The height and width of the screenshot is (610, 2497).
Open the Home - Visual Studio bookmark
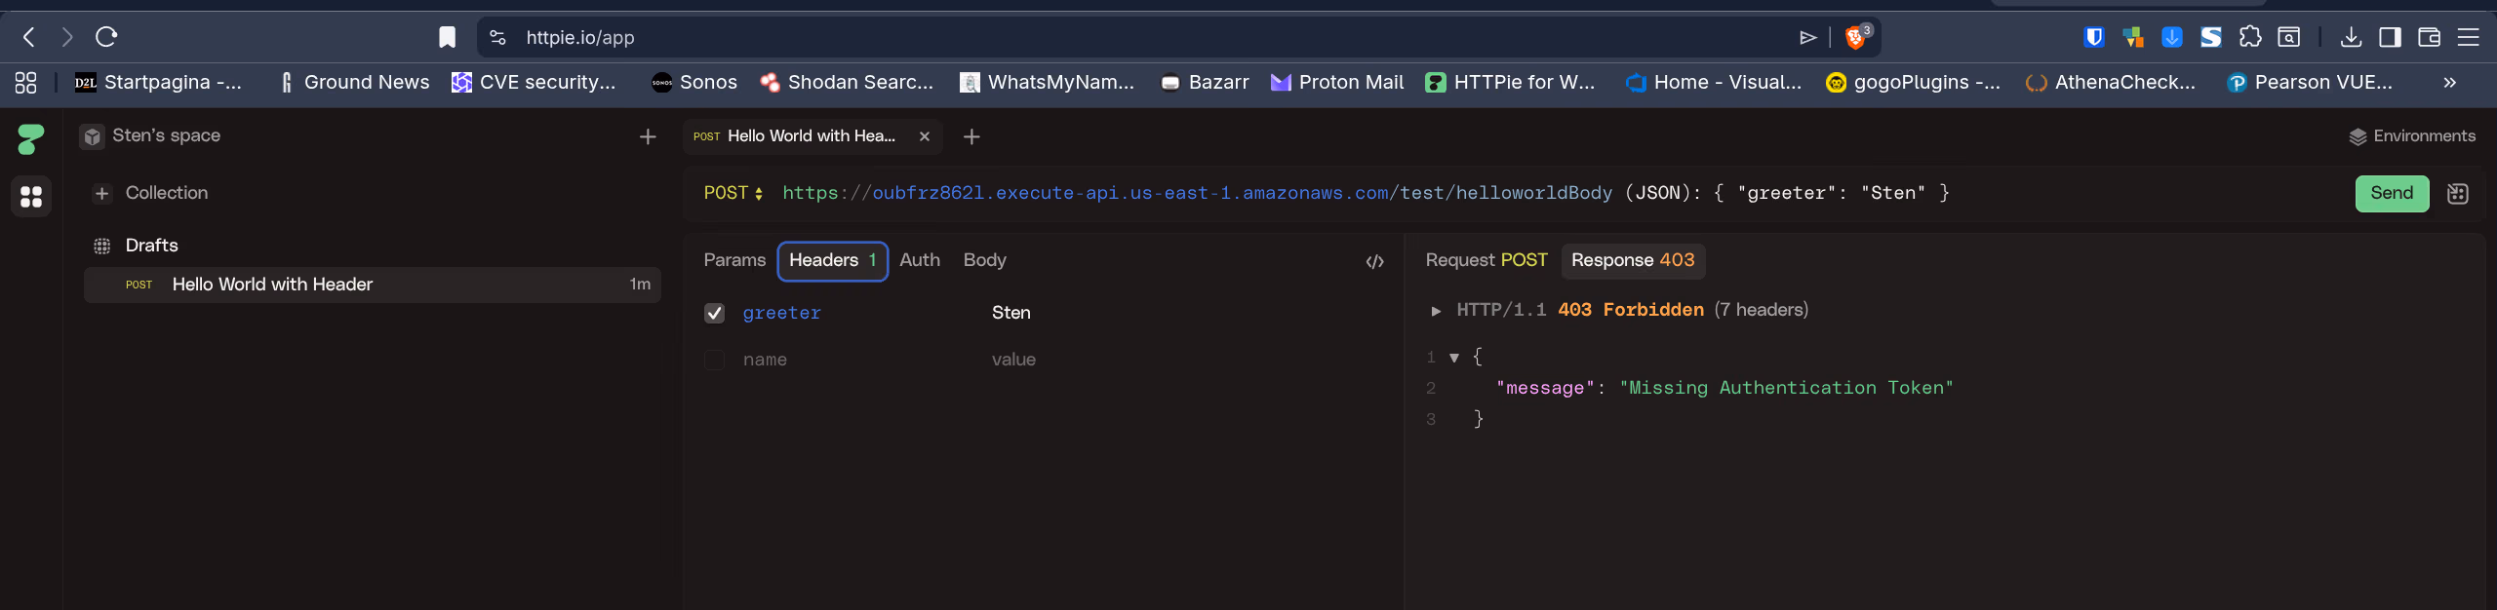[x=1714, y=83]
